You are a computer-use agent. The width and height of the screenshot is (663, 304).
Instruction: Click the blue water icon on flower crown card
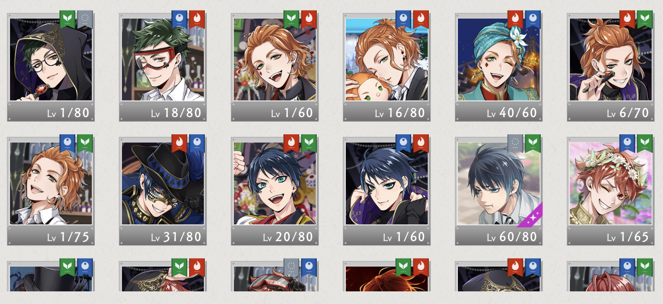pyautogui.click(x=627, y=143)
